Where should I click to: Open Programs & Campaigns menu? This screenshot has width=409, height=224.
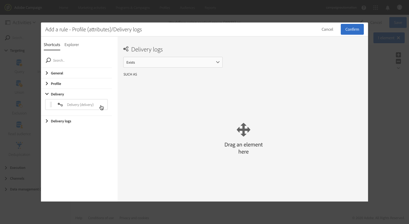pos(133,8)
